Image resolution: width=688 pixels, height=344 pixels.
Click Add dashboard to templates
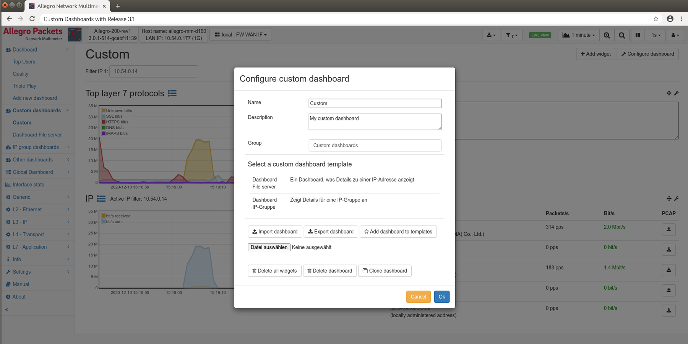tap(398, 231)
